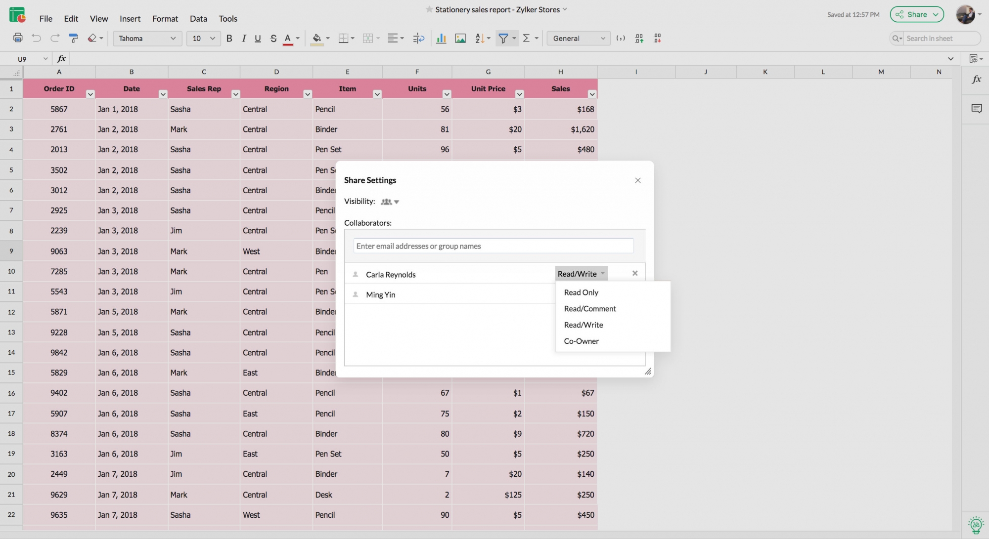Expand the Item column filter dropdown
Image resolution: width=989 pixels, height=539 pixels.
pos(376,94)
